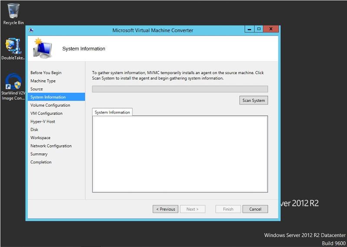
Task: Close the Virtual Machine Converter window
Action: pyautogui.click(x=271, y=29)
